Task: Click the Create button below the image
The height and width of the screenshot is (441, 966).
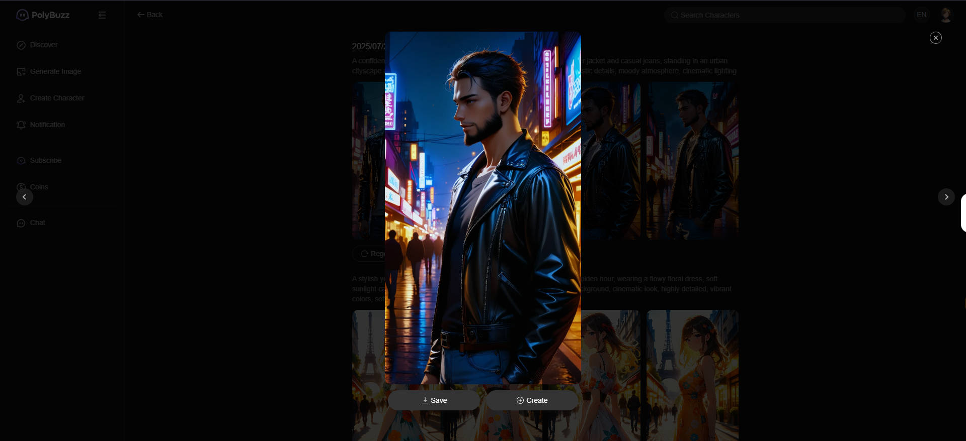Action: coord(532,400)
